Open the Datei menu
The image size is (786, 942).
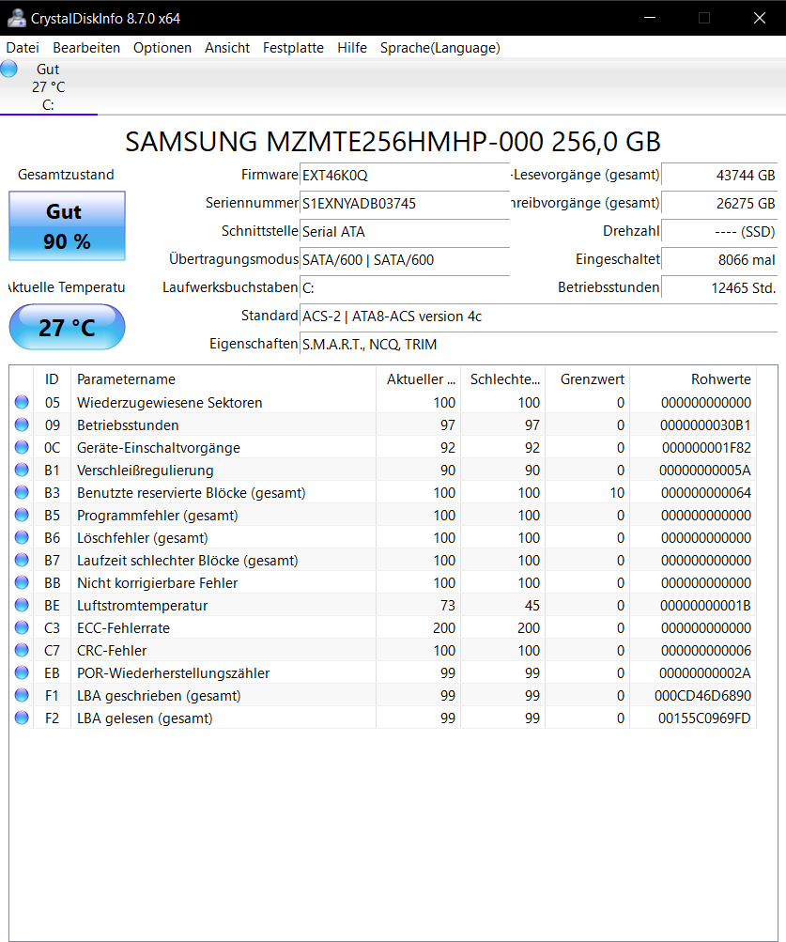(x=23, y=48)
